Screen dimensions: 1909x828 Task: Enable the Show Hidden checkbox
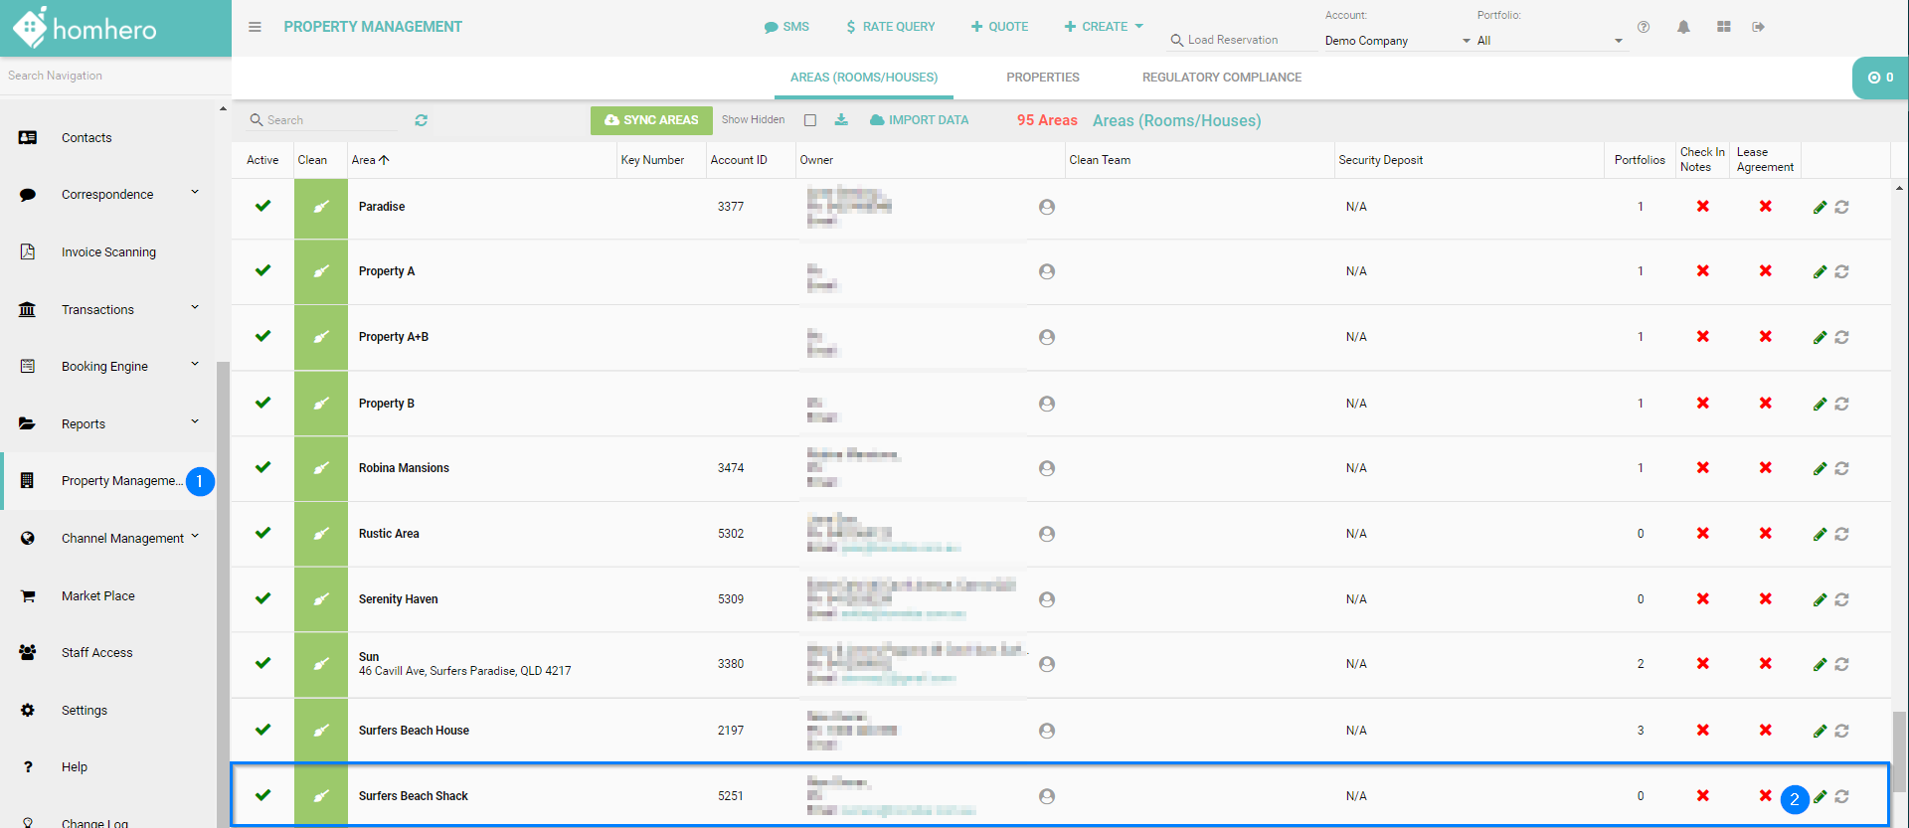[x=810, y=120]
